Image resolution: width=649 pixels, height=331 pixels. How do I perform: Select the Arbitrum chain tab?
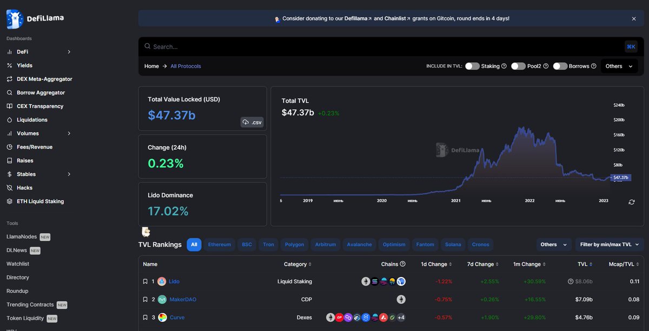coord(326,245)
